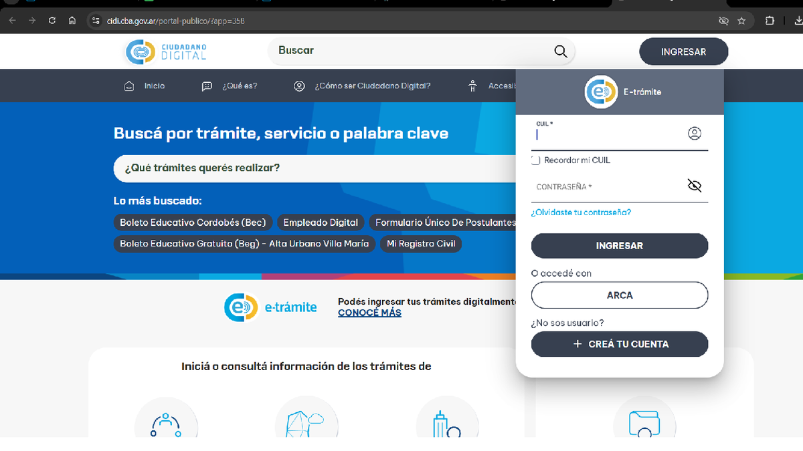Bookmark this page with star icon
The width and height of the screenshot is (803, 451).
point(741,21)
